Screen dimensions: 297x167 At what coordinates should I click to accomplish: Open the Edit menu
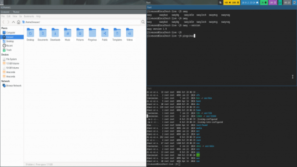8,17
